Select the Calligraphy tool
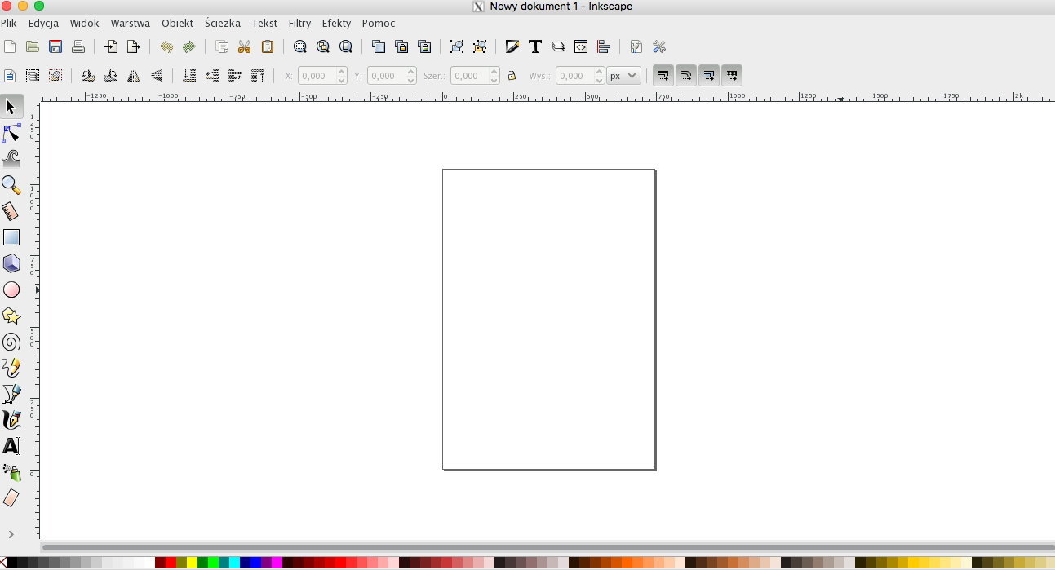 click(11, 420)
